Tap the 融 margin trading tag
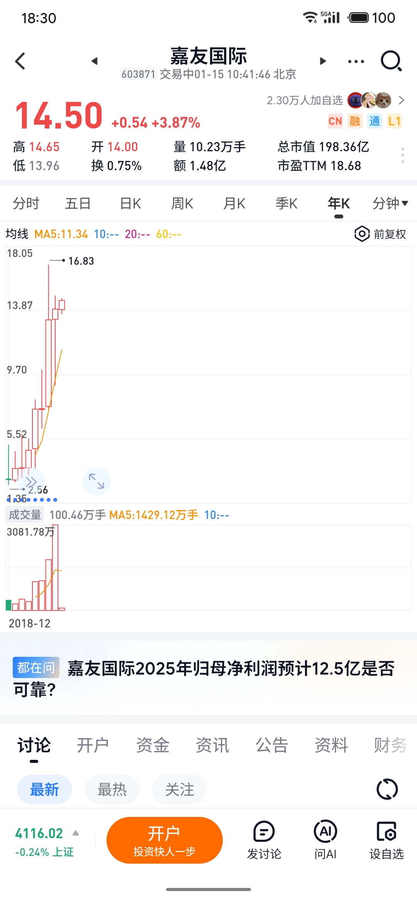 pos(355,121)
